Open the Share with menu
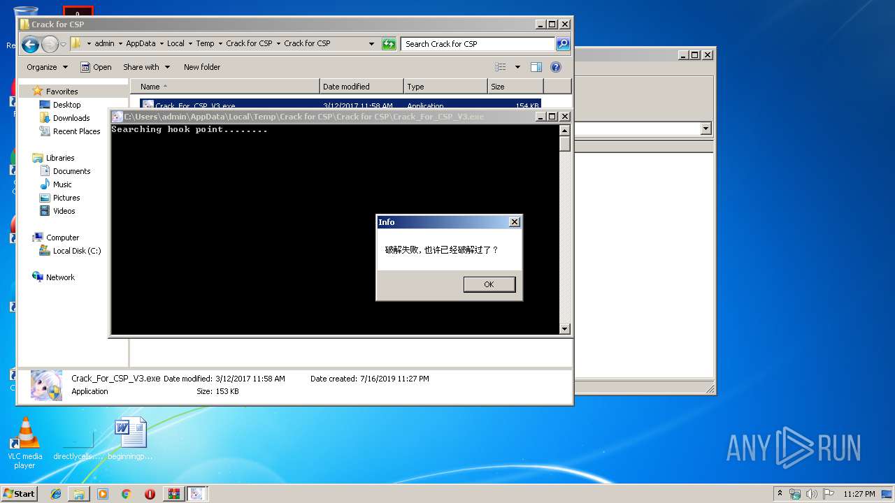 tap(146, 67)
